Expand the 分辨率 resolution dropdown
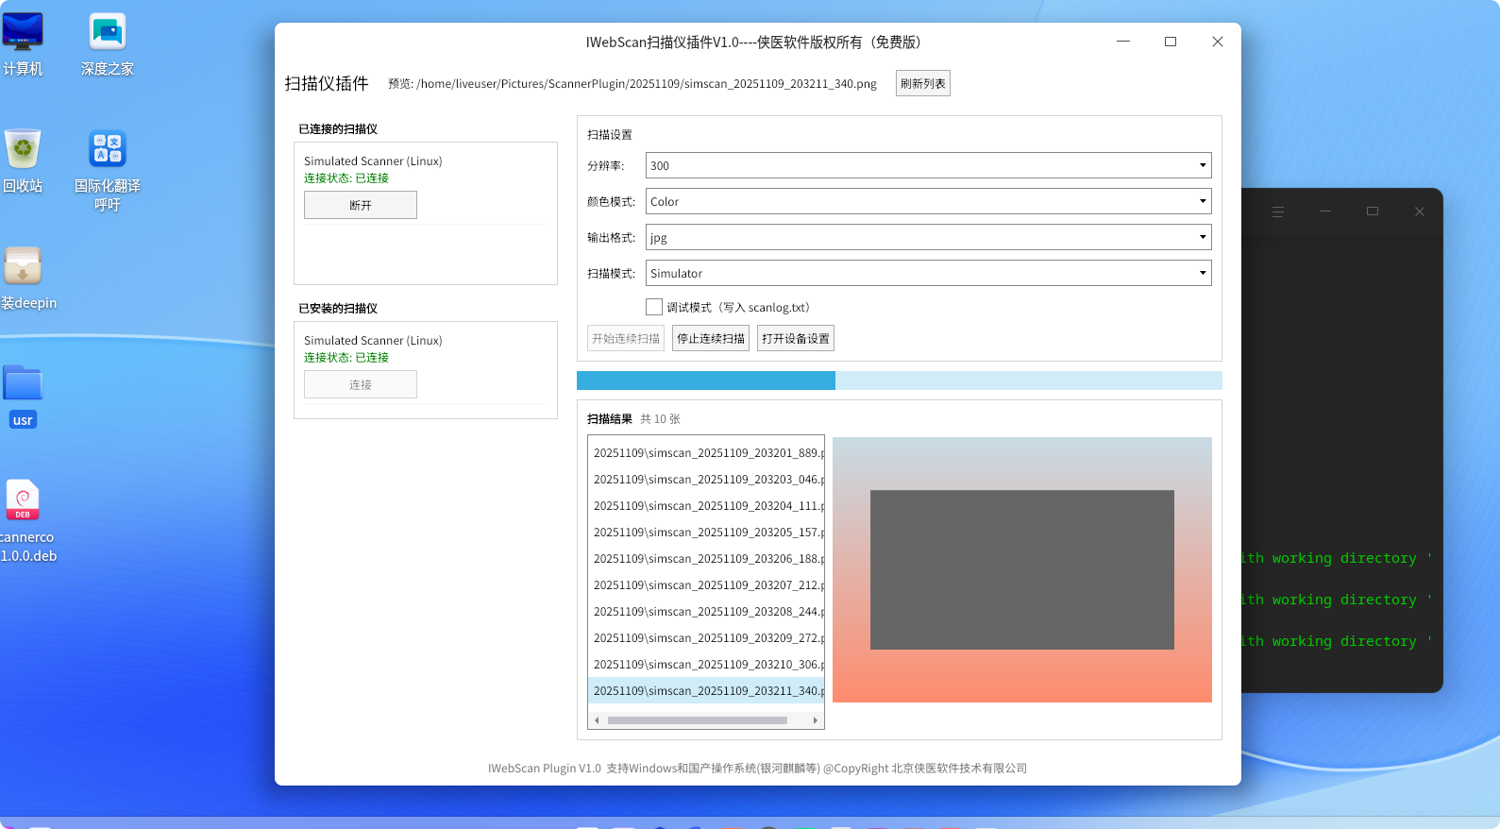This screenshot has height=829, width=1500. point(928,166)
